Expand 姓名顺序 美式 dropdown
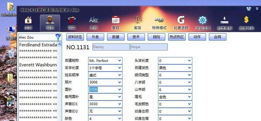The image size is (261, 121). [x=119, y=75]
